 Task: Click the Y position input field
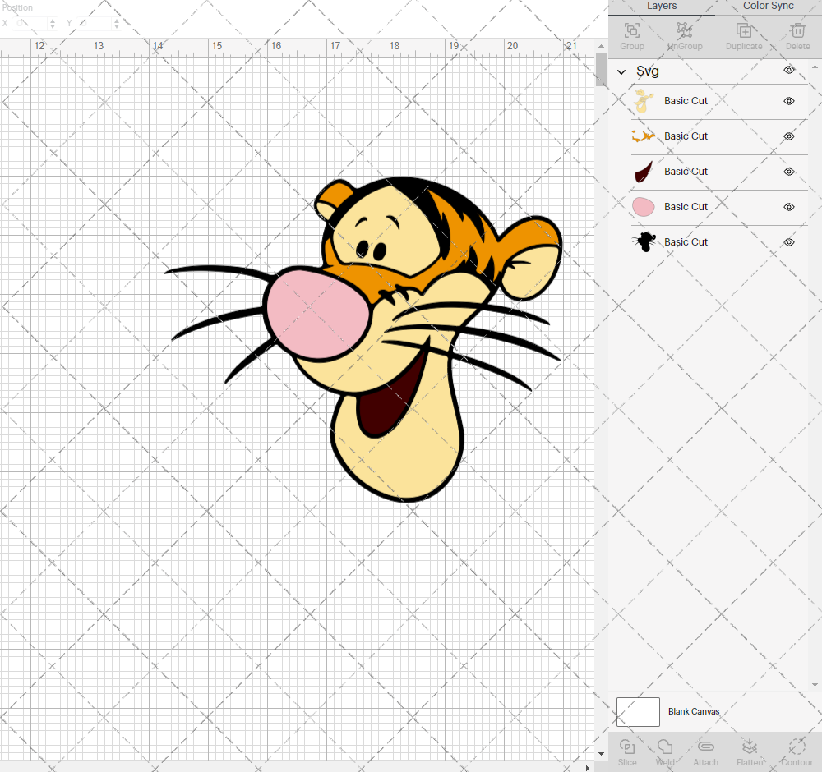(95, 24)
